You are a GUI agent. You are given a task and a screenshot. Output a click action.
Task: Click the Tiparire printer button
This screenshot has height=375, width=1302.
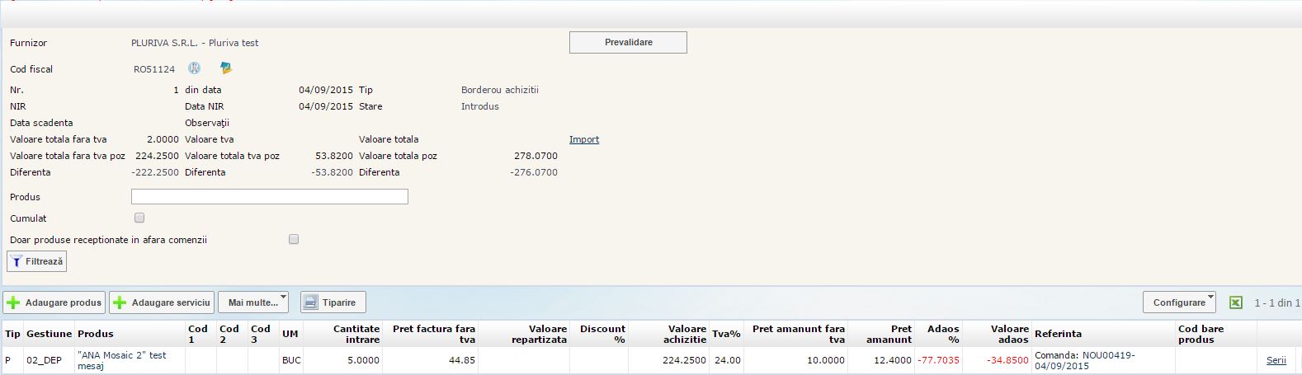pyautogui.click(x=333, y=302)
